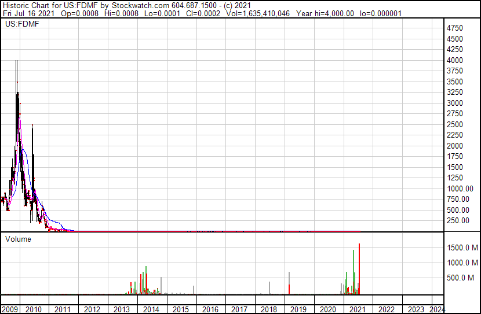Click the Volume panel label
Image resolution: width=481 pixels, height=314 pixels.
coord(18,239)
